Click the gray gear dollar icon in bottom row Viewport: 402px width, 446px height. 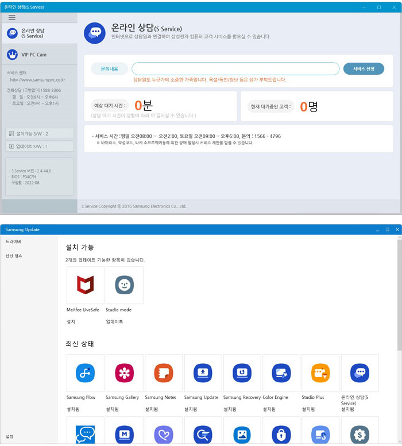(360, 435)
